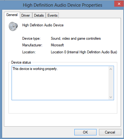Select the General tab
The height and width of the screenshot is (139, 124).
[x=12, y=15]
